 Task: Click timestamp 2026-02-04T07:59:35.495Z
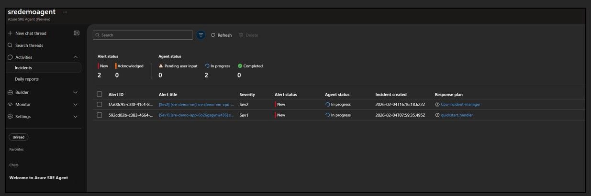[x=400, y=115]
